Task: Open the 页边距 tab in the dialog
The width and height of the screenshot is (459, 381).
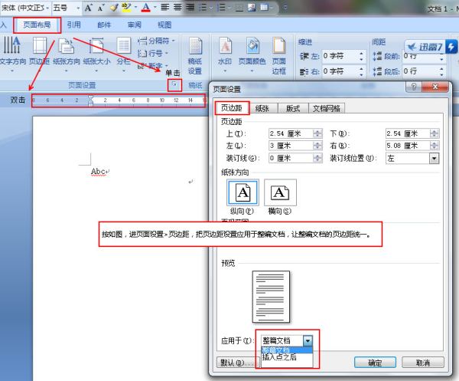Action: 232,108
